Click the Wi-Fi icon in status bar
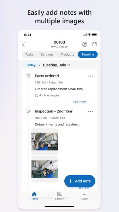119x212 pixels. tap(89, 35)
